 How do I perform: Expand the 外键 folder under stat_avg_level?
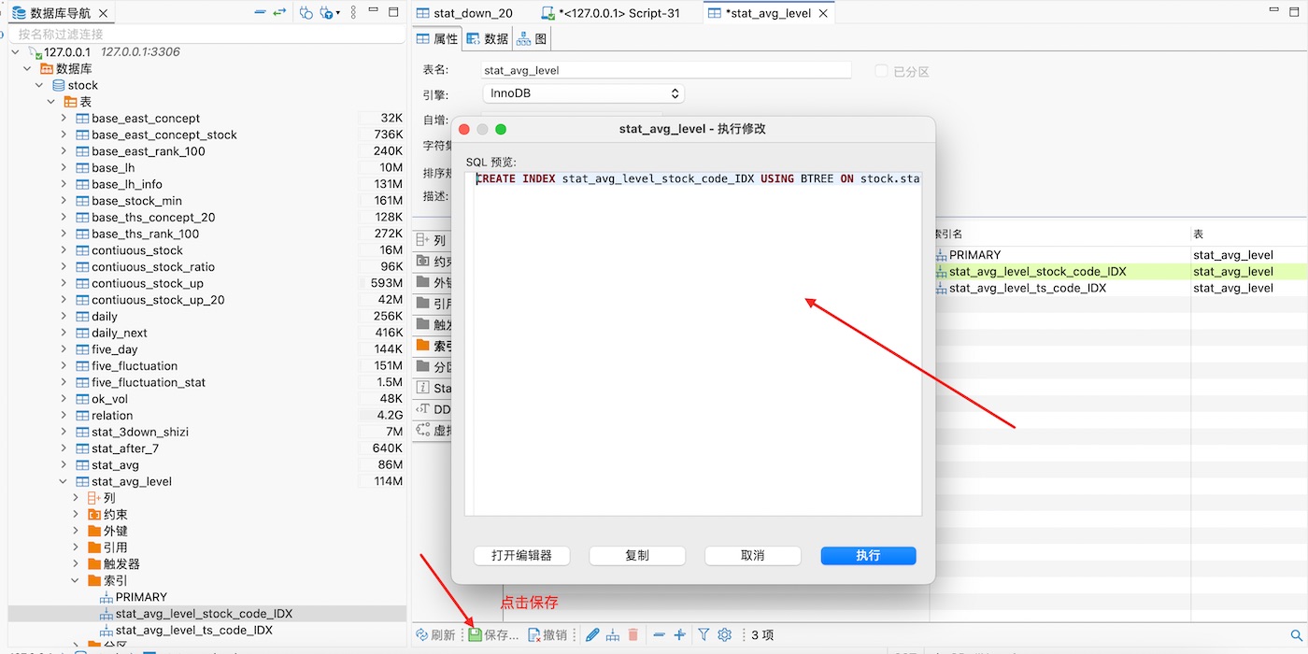coord(77,532)
